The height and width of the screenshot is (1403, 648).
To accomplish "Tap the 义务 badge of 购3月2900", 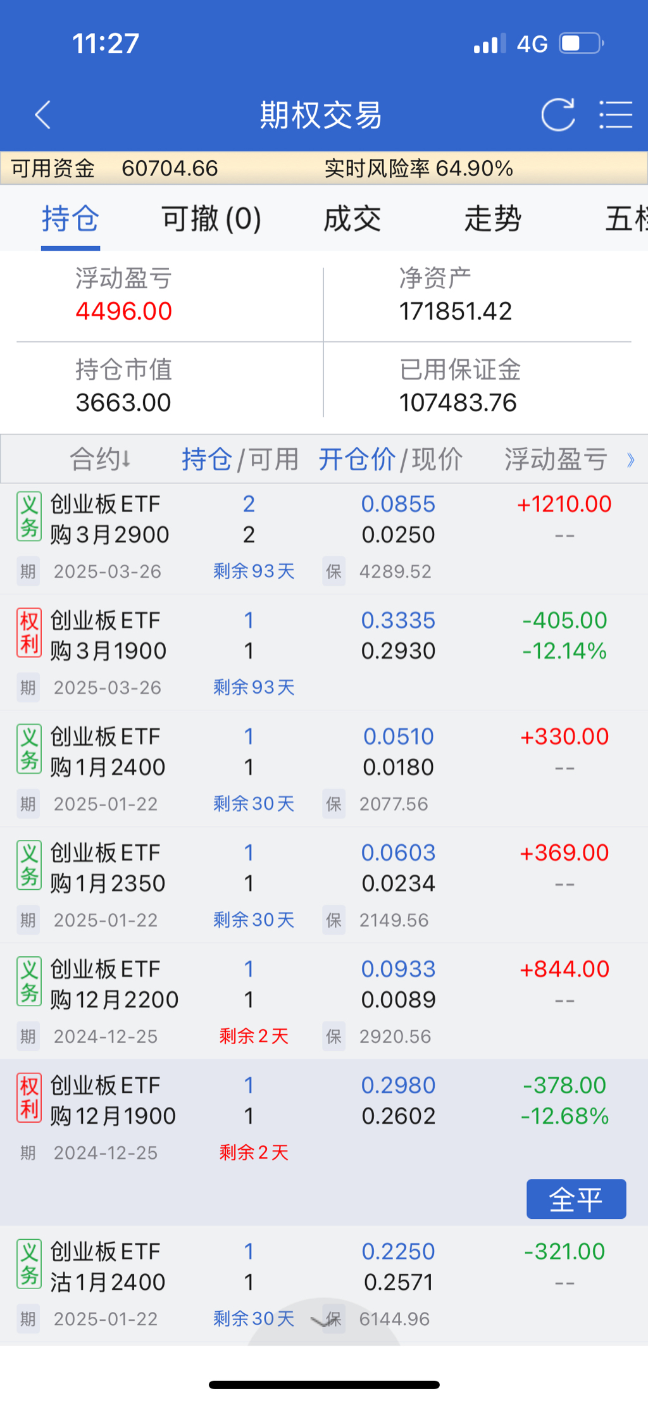I will (x=29, y=516).
